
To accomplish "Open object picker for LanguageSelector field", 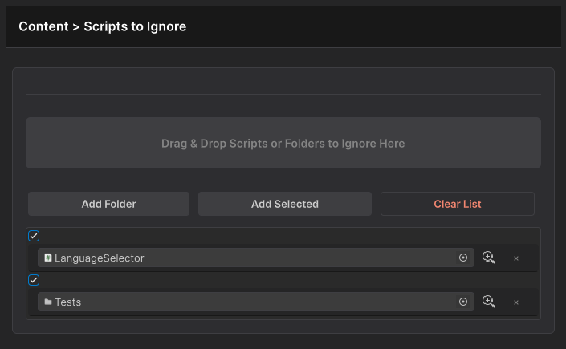I will (463, 258).
